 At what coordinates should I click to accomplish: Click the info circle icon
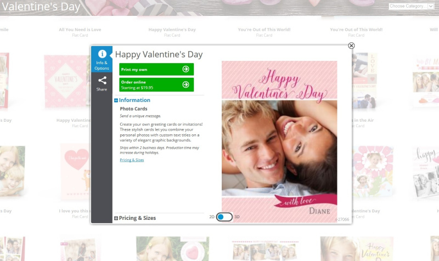point(102,54)
